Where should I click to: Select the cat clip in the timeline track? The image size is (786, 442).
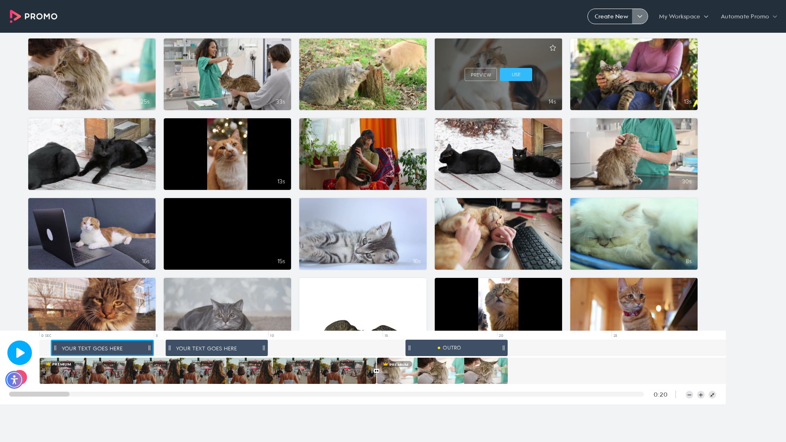coord(442,371)
